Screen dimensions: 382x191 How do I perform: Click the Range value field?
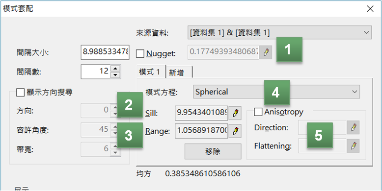pos(201,131)
